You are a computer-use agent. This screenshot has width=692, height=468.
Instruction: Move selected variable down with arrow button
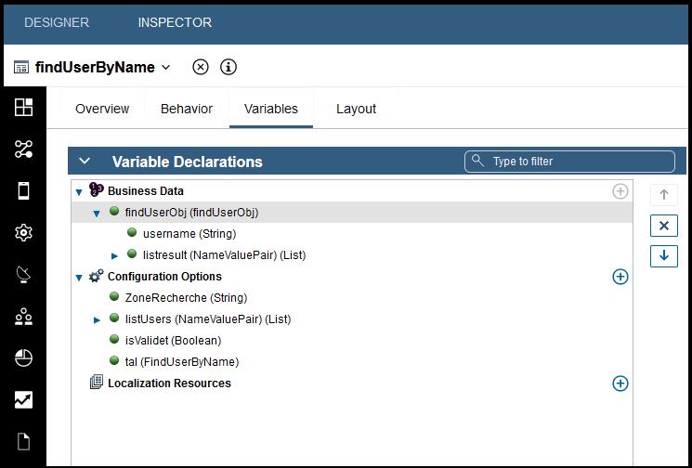663,255
